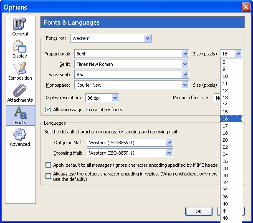Open the Monospace Courier New dropdown
The height and width of the screenshot is (223, 253).
132,85
